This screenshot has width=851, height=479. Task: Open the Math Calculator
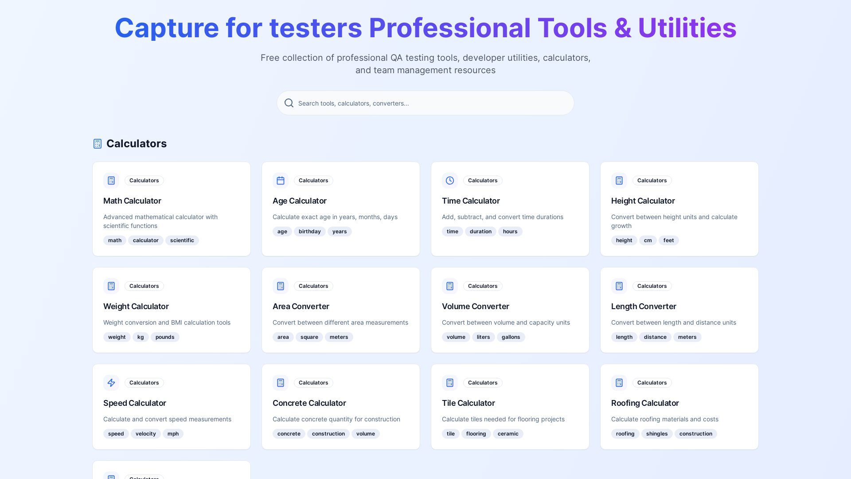point(132,201)
